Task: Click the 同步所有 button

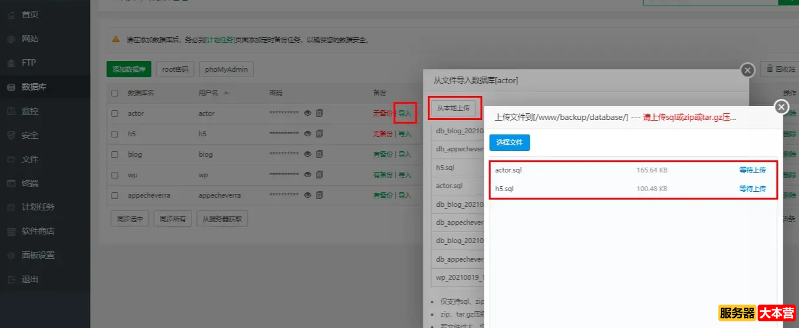Action: pyautogui.click(x=173, y=219)
